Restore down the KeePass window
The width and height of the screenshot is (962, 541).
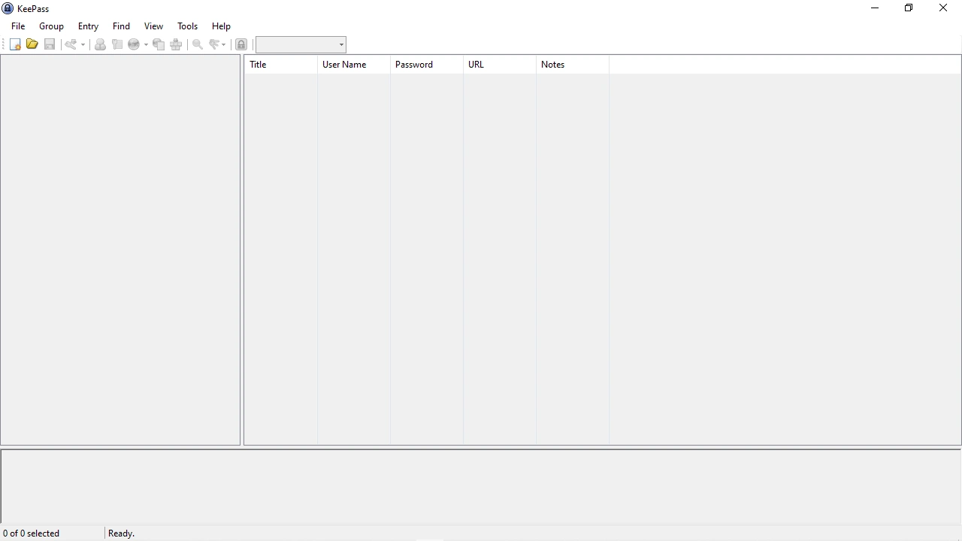pyautogui.click(x=909, y=8)
